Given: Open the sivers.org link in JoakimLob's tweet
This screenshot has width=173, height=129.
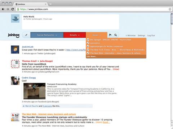Looking at the screenshot, I should point(76,50).
